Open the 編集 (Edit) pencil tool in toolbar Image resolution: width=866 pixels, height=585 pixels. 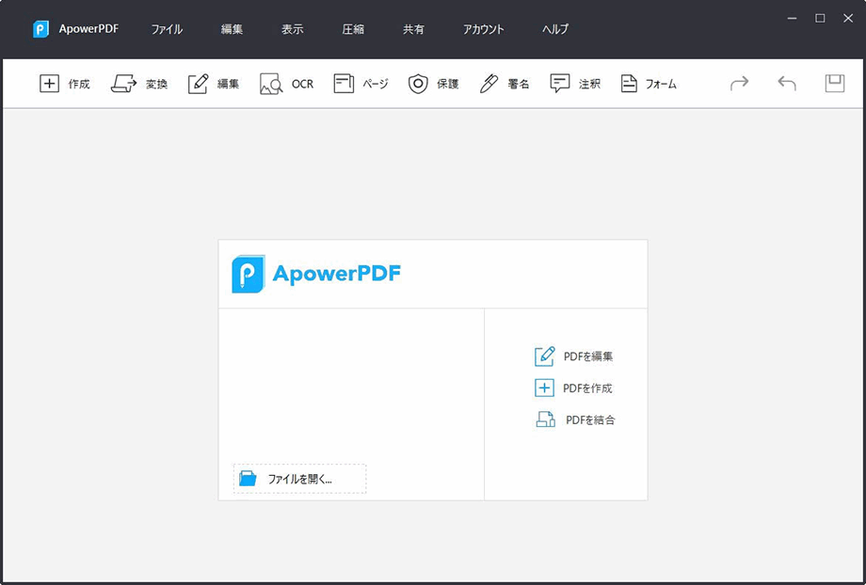[x=199, y=84]
